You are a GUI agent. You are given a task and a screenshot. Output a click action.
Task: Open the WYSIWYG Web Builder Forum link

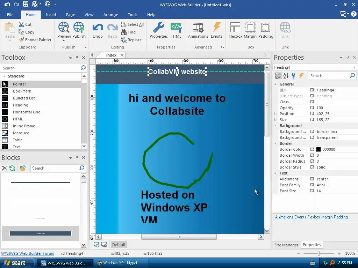tap(28, 253)
